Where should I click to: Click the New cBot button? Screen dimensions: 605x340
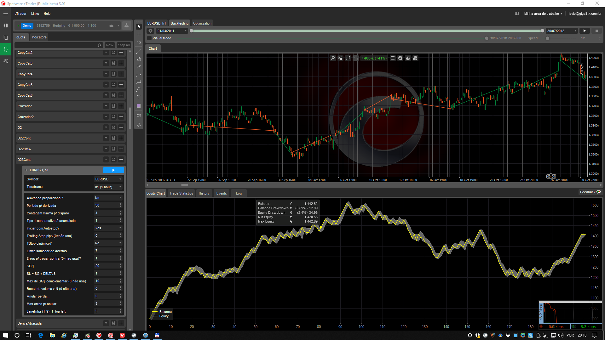click(x=110, y=45)
